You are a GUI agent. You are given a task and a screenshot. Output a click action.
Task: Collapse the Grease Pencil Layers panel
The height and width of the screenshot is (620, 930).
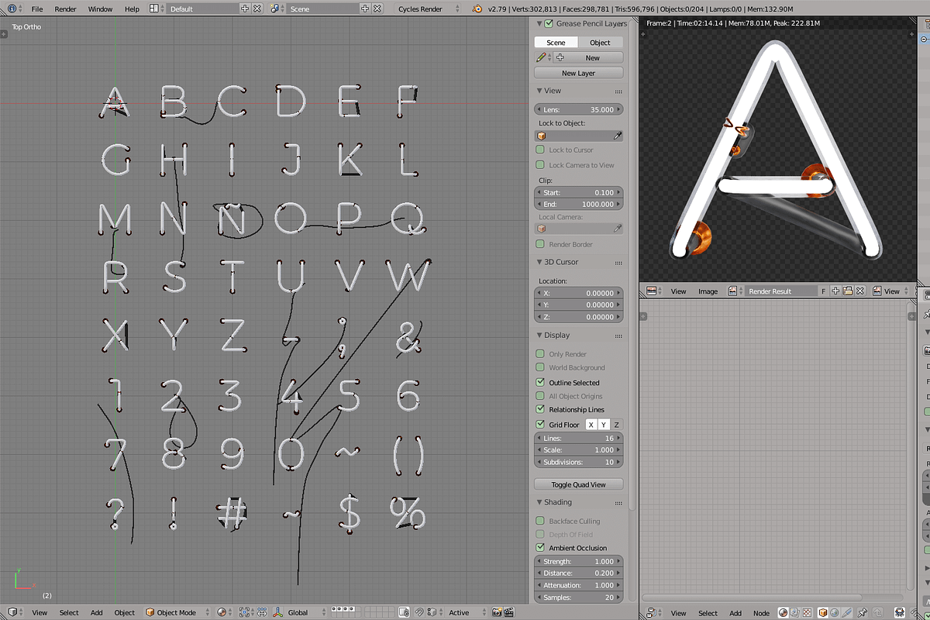[539, 23]
